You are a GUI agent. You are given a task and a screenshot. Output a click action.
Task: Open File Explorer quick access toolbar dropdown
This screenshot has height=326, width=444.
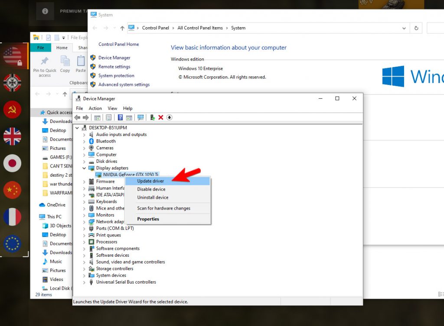click(x=64, y=38)
